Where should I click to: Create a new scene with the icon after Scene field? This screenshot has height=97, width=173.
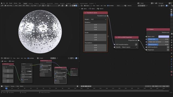point(152,3)
